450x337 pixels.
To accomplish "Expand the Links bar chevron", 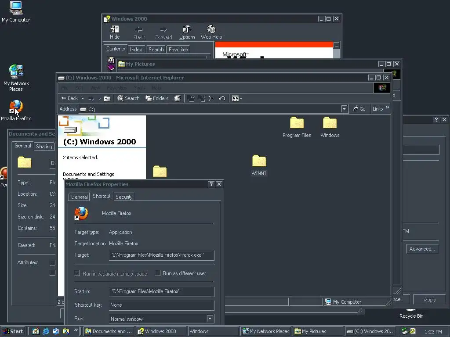I will click(388, 108).
